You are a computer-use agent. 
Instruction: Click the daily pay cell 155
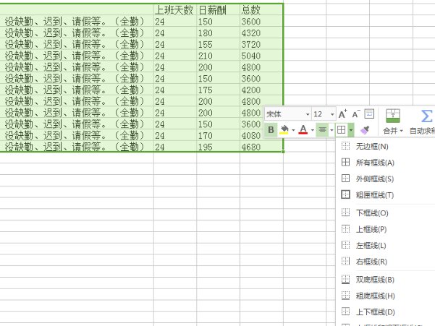coord(218,44)
